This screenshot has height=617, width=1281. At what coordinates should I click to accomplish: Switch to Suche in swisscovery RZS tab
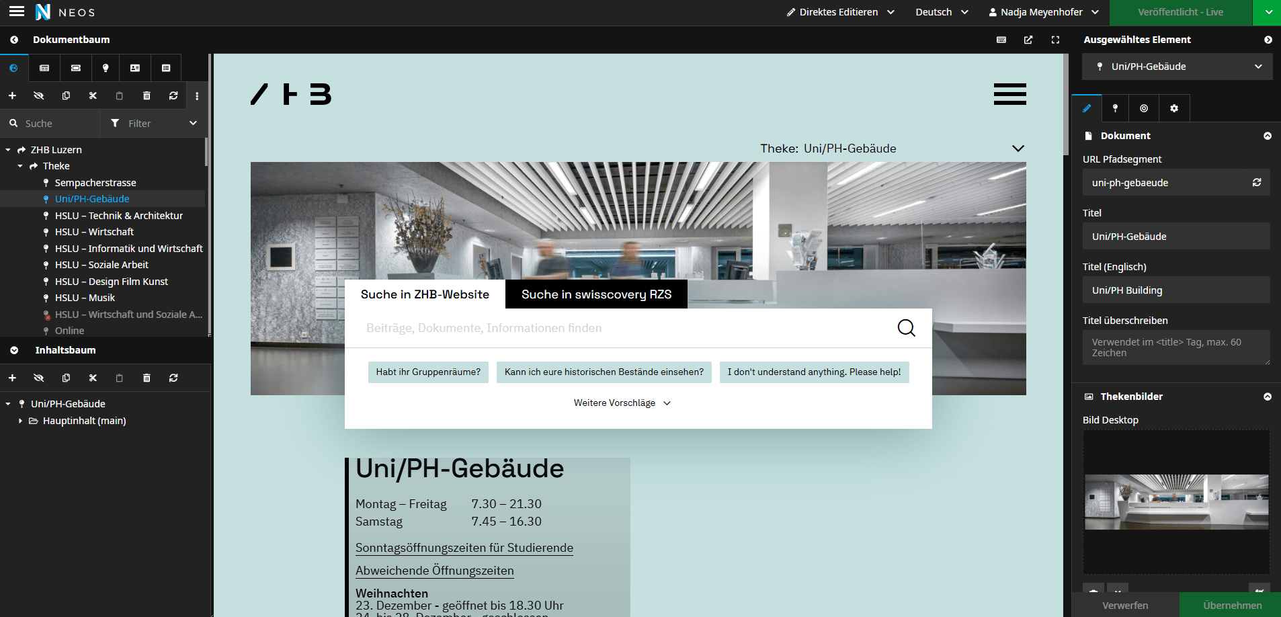point(596,294)
